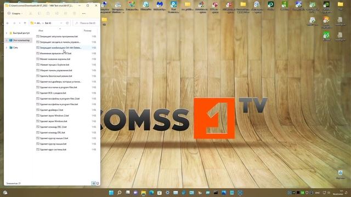This screenshot has height=197, width=351.
Task: Open Settings gear on taskbar
Action: coord(167,193)
